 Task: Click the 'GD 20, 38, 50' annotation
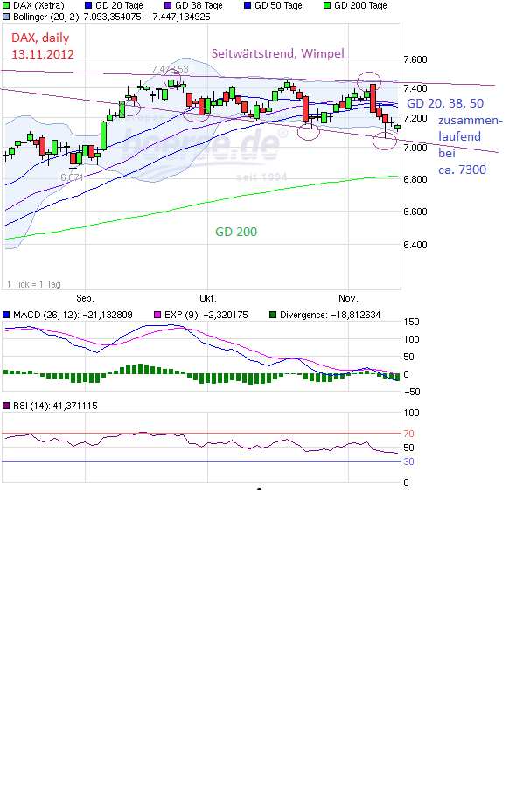click(x=445, y=103)
